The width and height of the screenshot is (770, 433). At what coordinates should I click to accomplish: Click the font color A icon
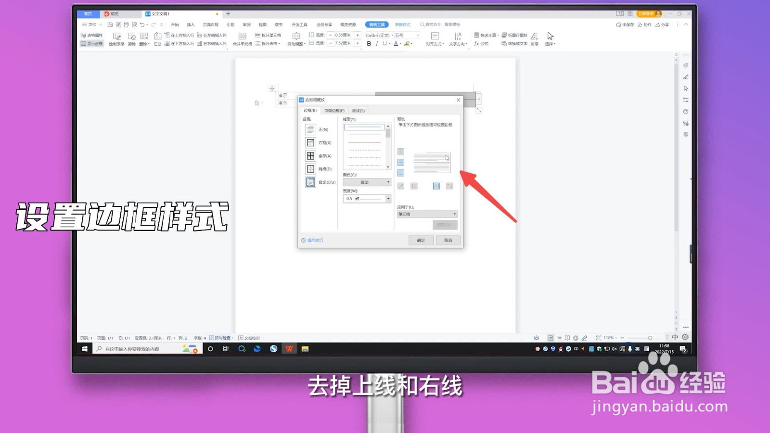pos(396,44)
